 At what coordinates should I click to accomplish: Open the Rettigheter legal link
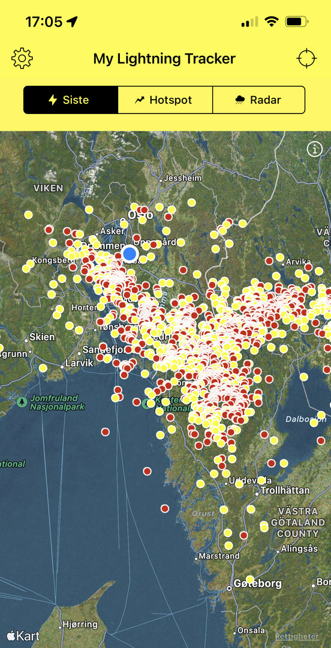click(297, 636)
